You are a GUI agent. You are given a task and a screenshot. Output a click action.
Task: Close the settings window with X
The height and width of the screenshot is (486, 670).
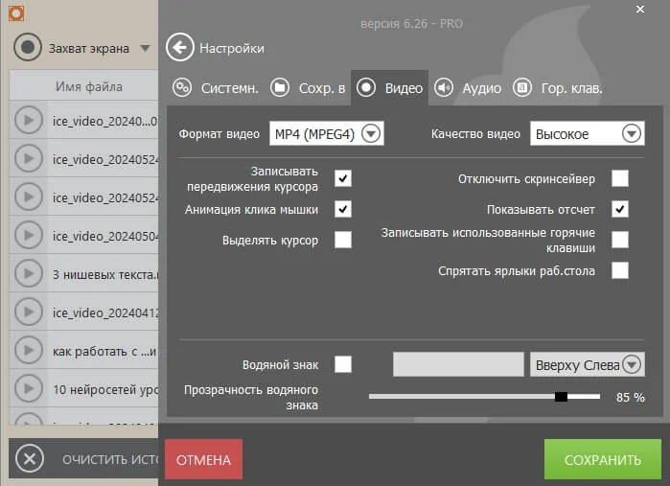coord(640,9)
